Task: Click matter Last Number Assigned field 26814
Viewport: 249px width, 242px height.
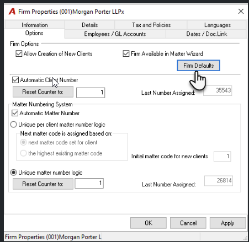Action: 219,181
